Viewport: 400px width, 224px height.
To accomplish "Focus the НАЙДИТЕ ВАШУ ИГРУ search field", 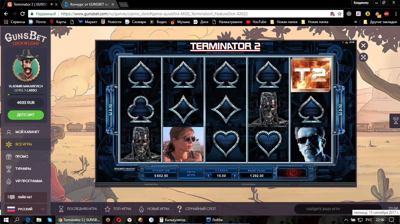I will 338,209.
